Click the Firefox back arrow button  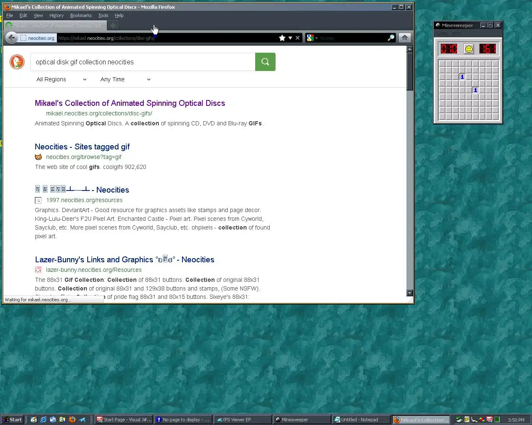pos(12,38)
